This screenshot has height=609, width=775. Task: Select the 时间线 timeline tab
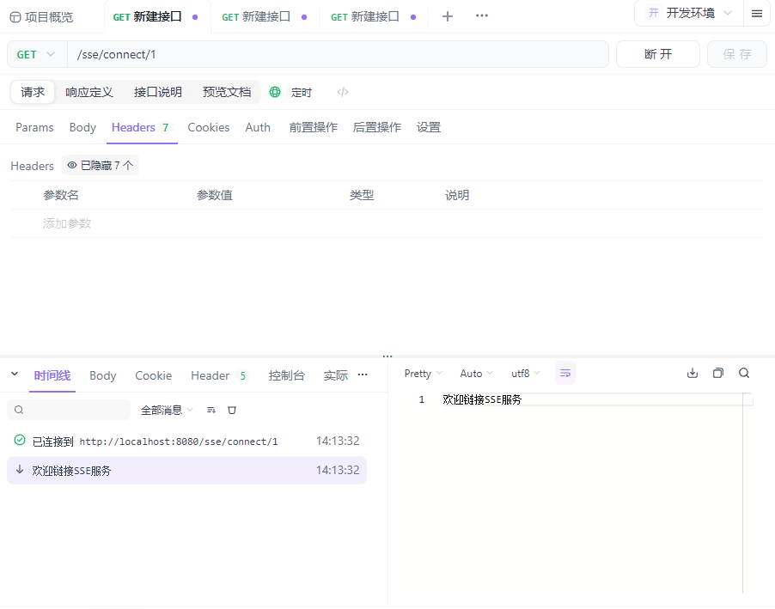52,375
